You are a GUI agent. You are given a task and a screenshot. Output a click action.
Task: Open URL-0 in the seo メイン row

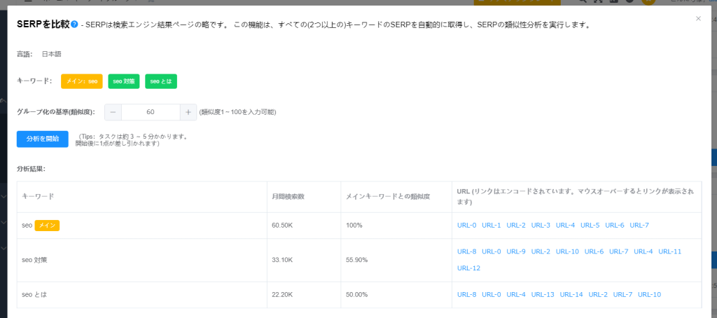click(466, 225)
